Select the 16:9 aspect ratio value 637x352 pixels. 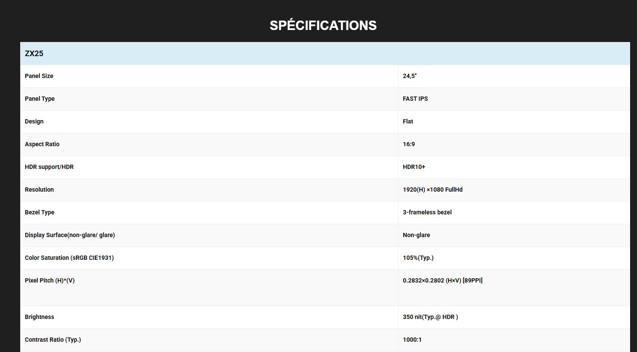point(409,144)
